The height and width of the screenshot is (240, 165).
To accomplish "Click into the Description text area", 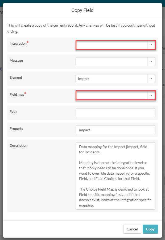I will (115, 176).
